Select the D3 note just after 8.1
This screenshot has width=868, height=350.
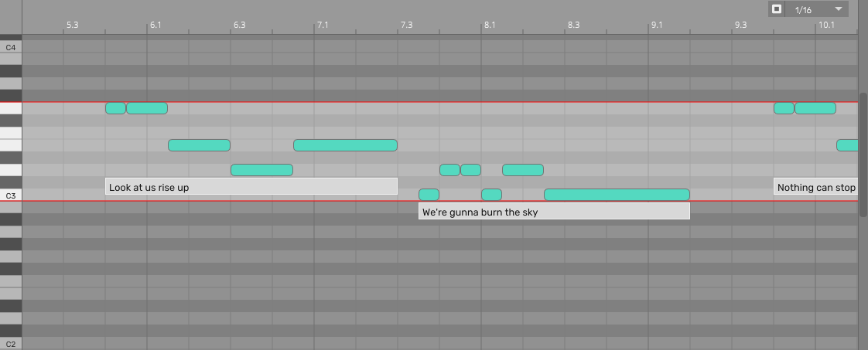pyautogui.click(x=523, y=170)
